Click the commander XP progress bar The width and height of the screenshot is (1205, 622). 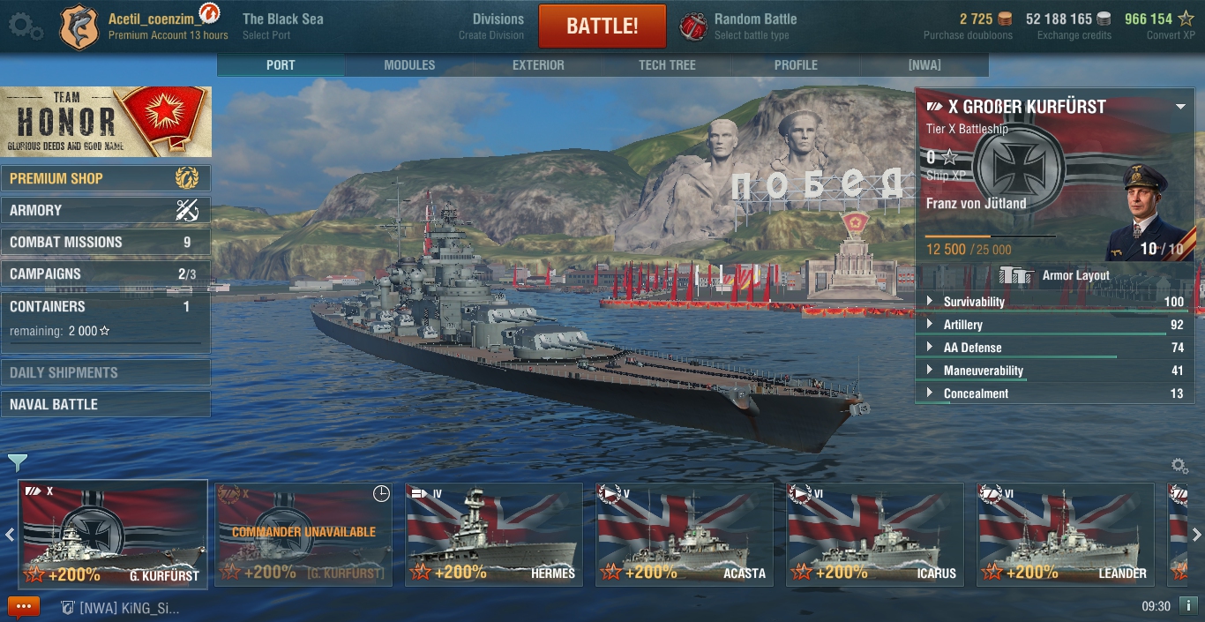click(x=990, y=236)
